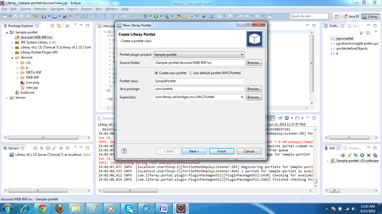Image resolution: width=382 pixels, height=214 pixels.
Task: Collapse all items in Package Explorer
Action: (52, 25)
